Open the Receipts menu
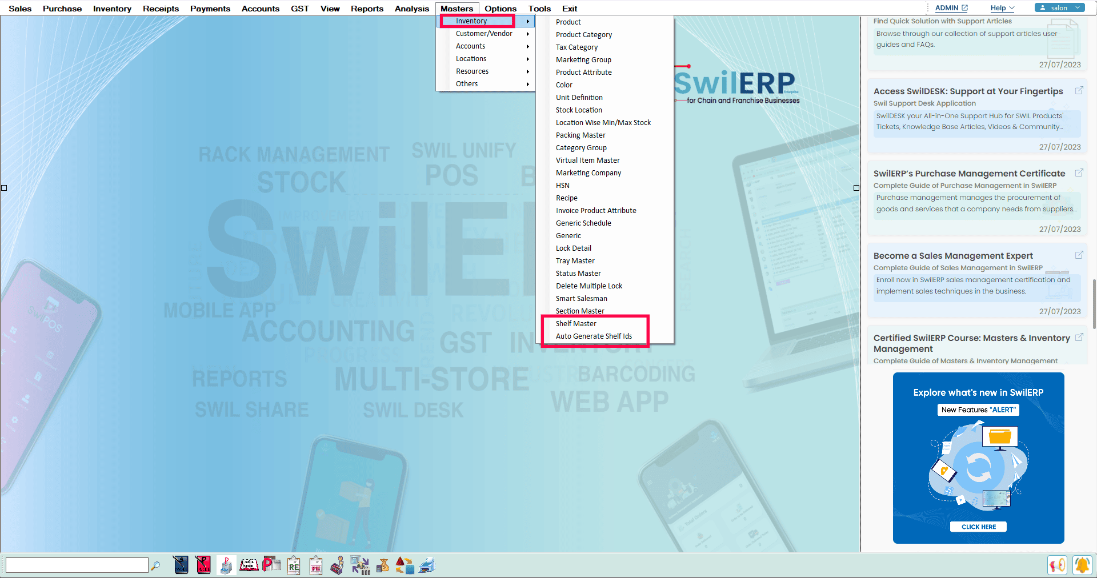This screenshot has width=1097, height=578. click(161, 9)
